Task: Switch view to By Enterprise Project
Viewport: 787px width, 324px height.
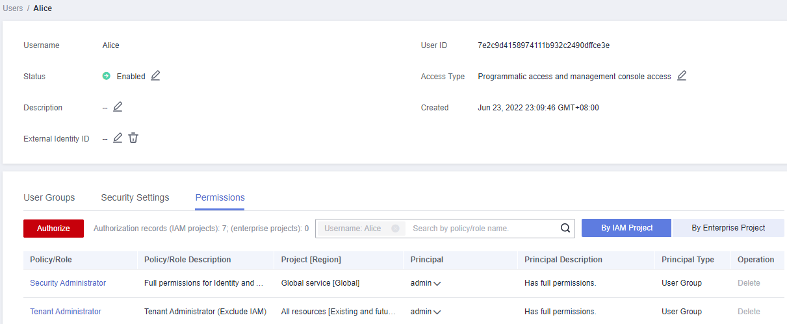Action: pos(728,228)
